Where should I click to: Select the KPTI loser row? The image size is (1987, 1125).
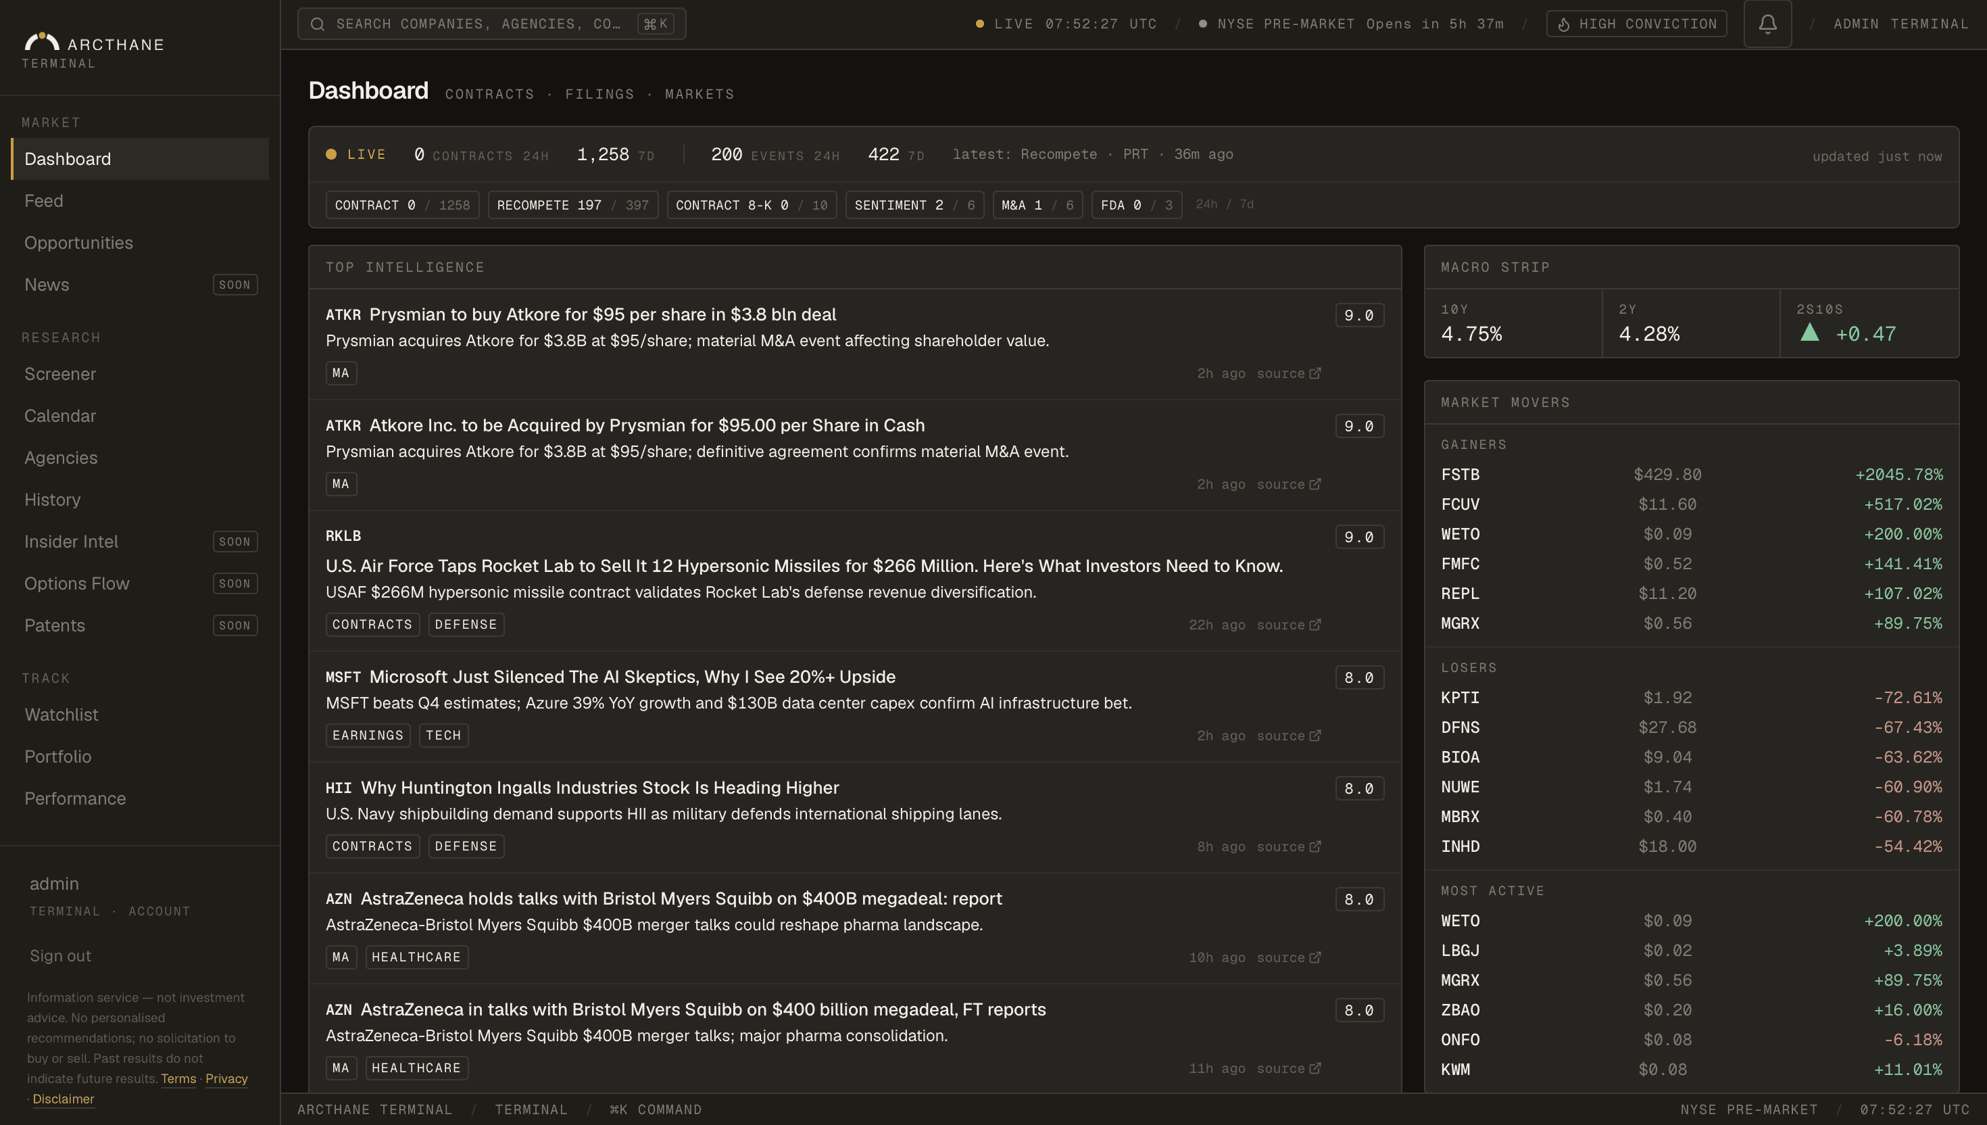(1691, 698)
